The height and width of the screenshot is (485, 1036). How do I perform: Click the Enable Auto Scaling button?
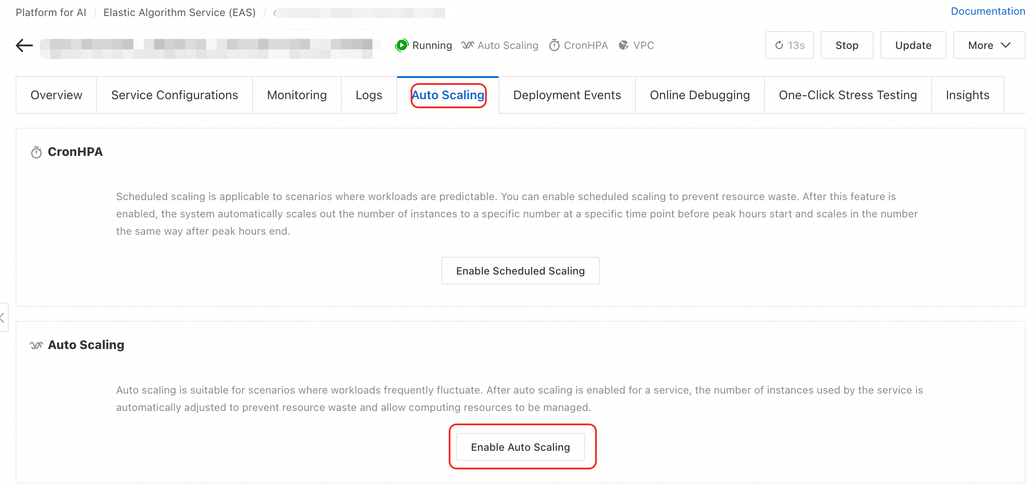(x=520, y=447)
